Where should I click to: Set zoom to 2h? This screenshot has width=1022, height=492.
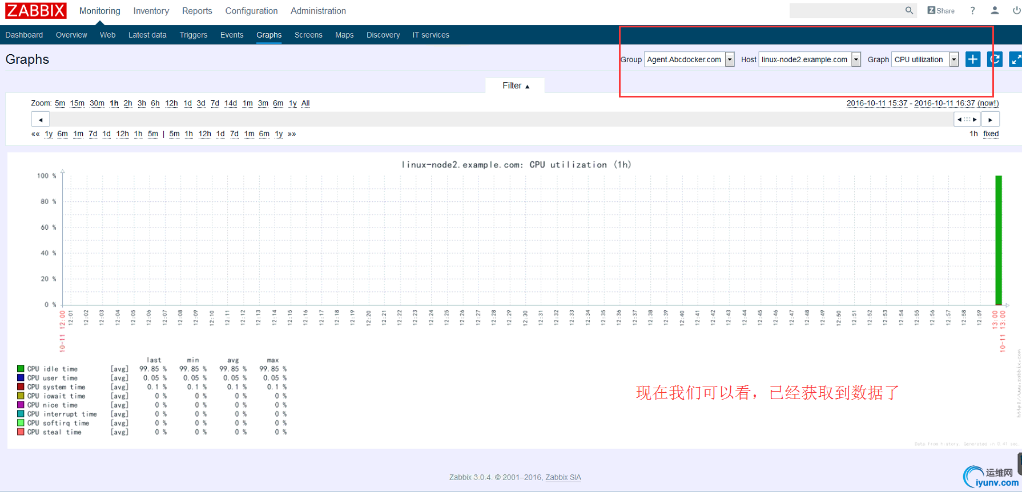127,103
